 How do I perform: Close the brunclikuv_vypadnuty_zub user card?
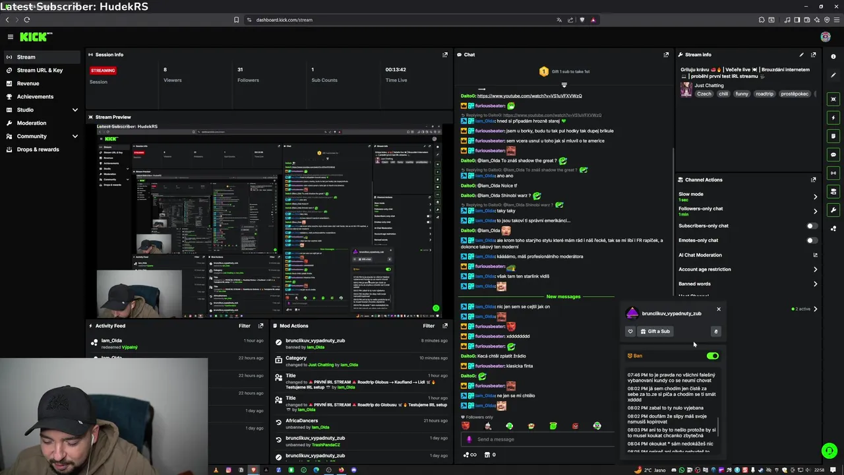[719, 309]
